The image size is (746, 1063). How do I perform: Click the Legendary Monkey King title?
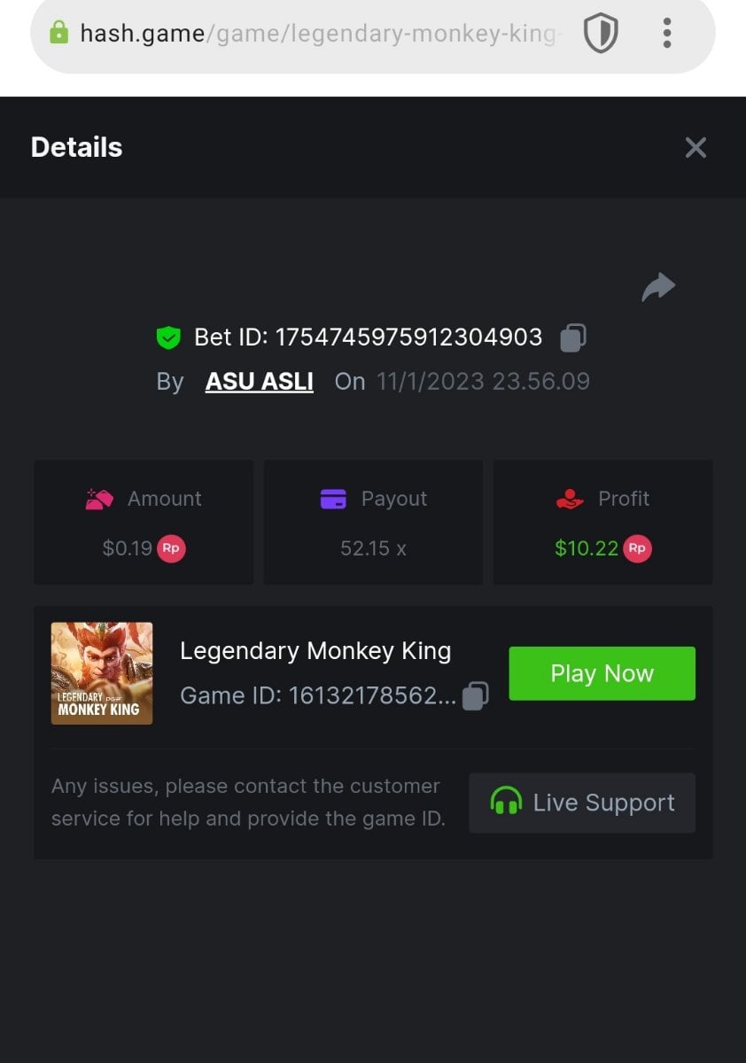point(315,651)
